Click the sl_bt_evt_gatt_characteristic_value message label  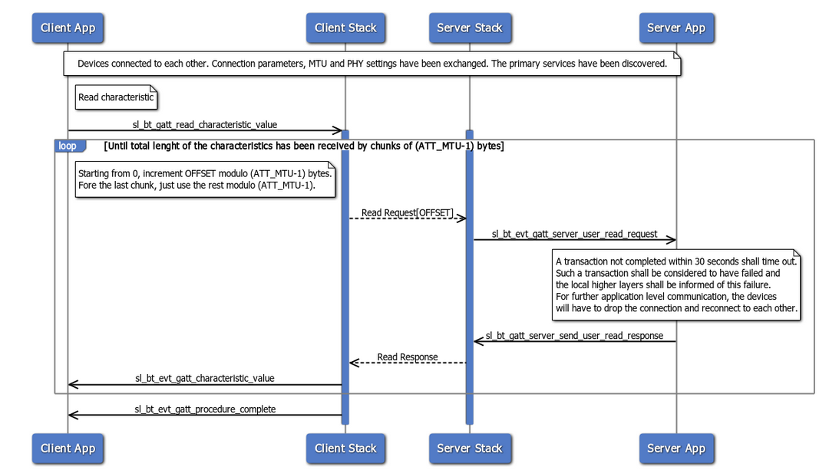point(204,378)
